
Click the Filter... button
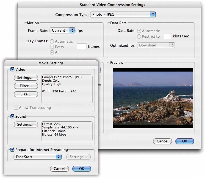click(x=26, y=86)
